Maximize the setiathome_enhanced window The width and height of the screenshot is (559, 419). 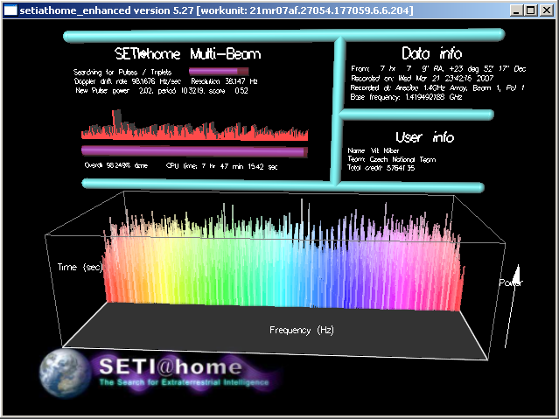pyautogui.click(x=531, y=10)
